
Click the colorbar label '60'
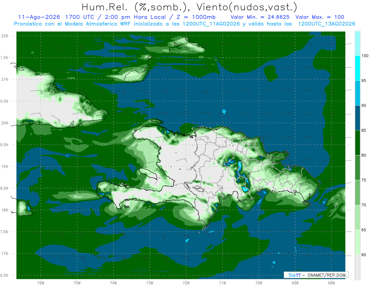point(364,255)
